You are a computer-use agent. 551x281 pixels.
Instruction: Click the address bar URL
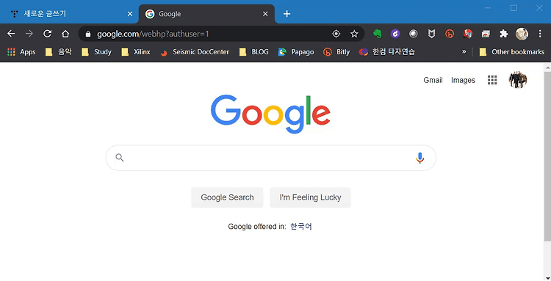point(153,34)
